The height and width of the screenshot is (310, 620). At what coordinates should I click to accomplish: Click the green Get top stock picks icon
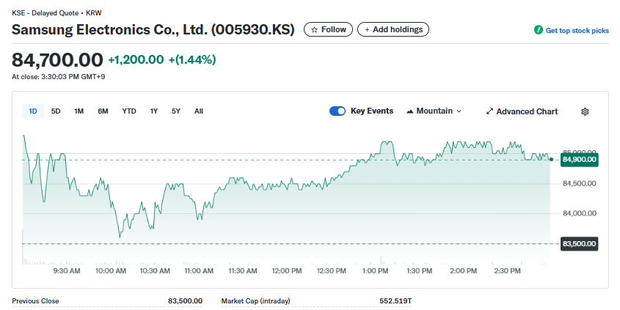538,30
